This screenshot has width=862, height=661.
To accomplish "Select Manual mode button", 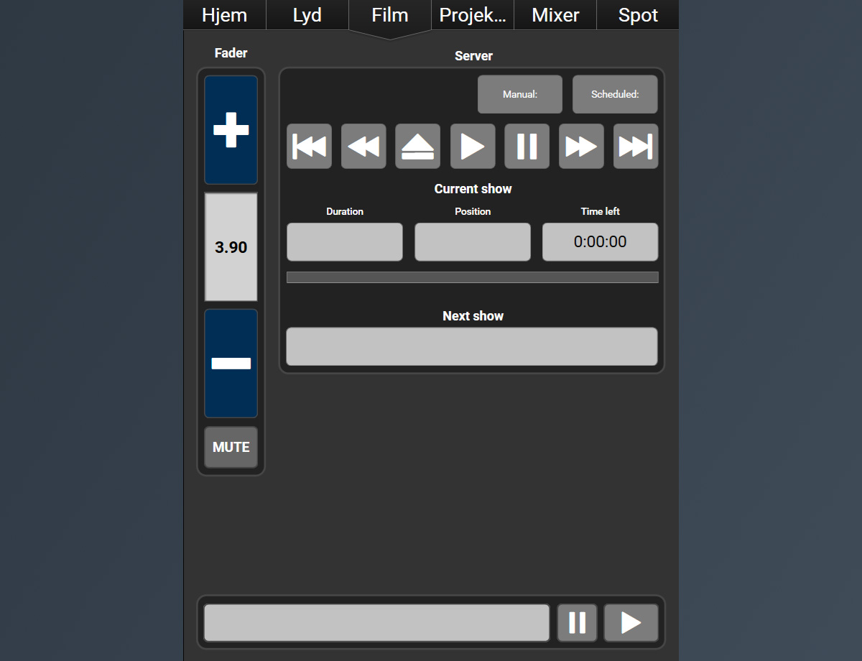I will click(520, 94).
